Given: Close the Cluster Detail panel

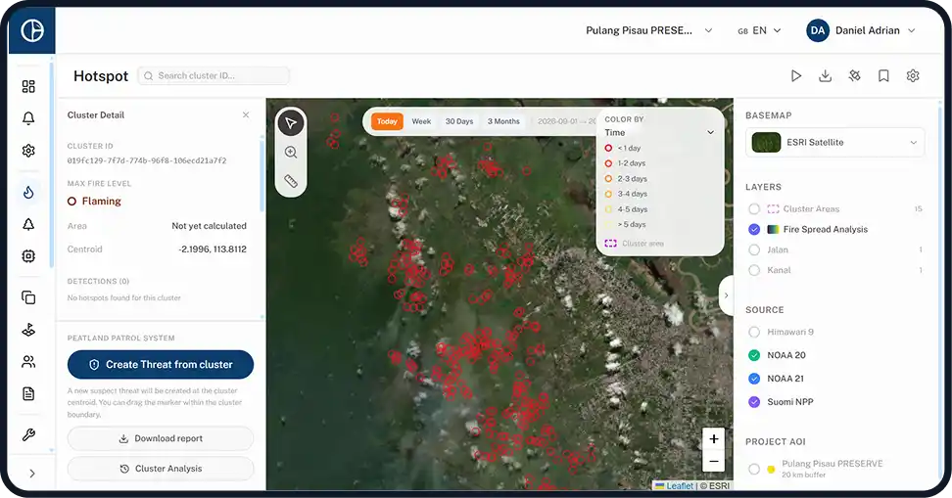Looking at the screenshot, I should (x=246, y=114).
